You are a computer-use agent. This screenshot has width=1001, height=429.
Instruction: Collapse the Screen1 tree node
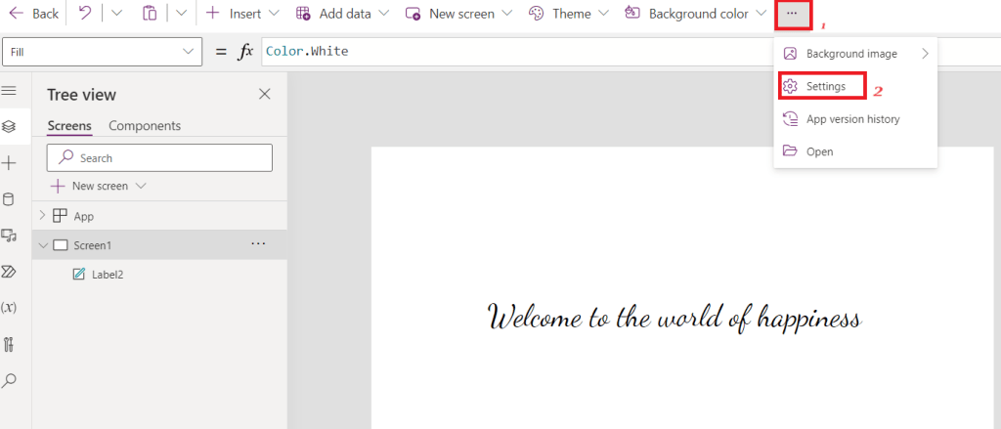[42, 245]
